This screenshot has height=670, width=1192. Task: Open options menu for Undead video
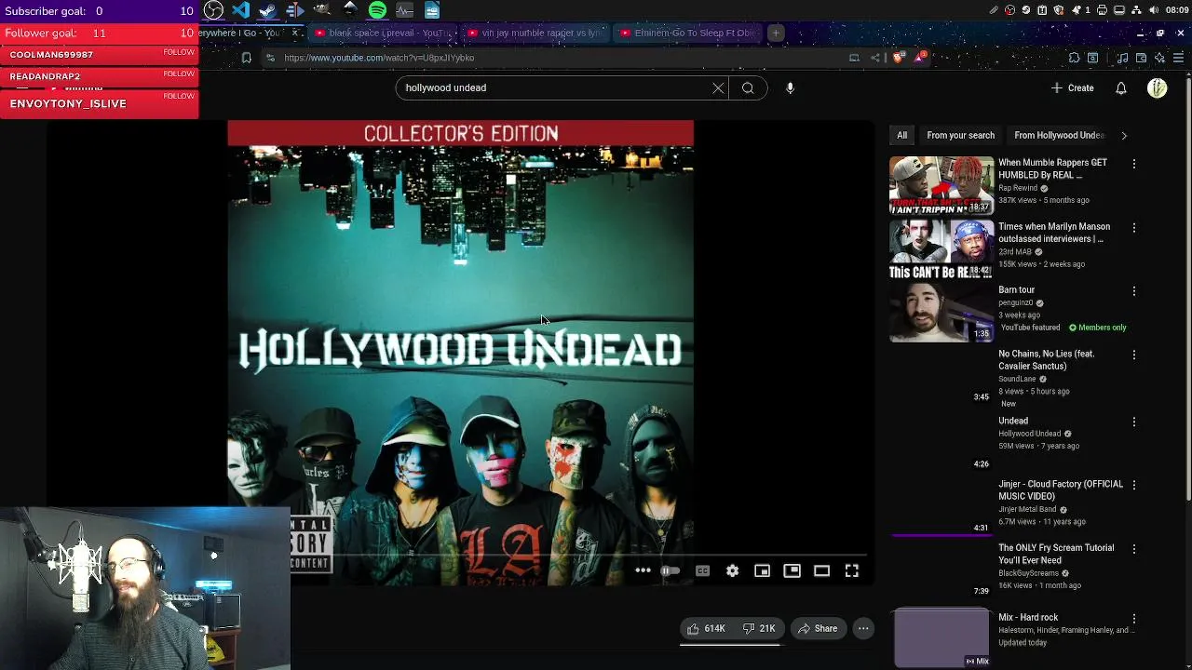1133,422
